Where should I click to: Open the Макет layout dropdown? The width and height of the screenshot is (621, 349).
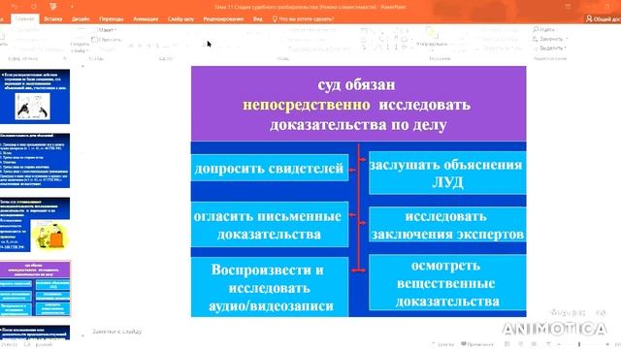105,30
